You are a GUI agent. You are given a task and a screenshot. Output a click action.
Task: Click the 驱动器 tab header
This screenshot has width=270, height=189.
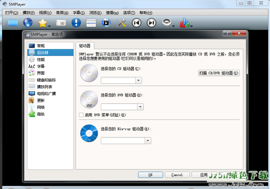(85, 46)
